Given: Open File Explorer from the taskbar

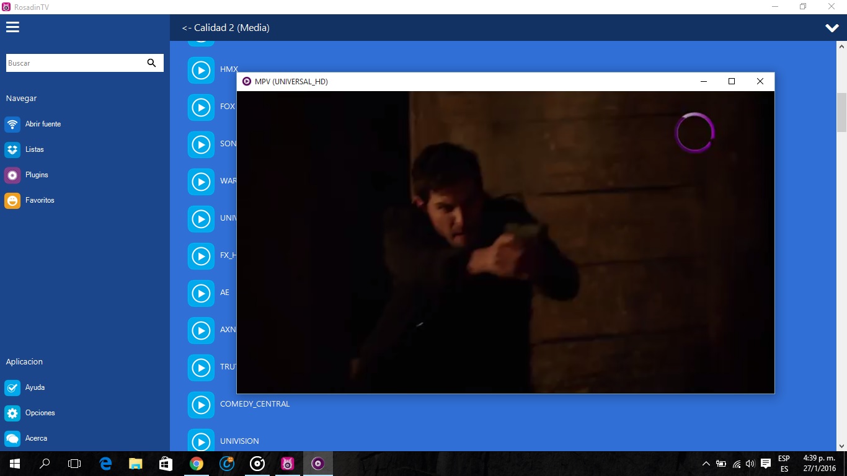Looking at the screenshot, I should pos(136,464).
